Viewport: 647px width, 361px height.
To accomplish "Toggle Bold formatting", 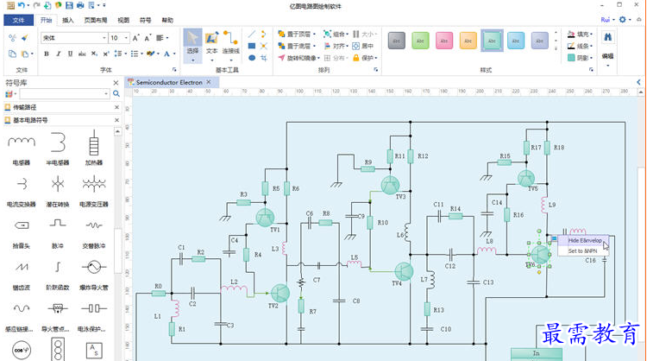I will pos(47,54).
